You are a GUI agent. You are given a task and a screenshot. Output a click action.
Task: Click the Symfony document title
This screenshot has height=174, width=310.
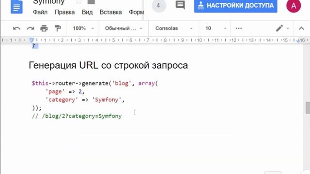(49, 2)
